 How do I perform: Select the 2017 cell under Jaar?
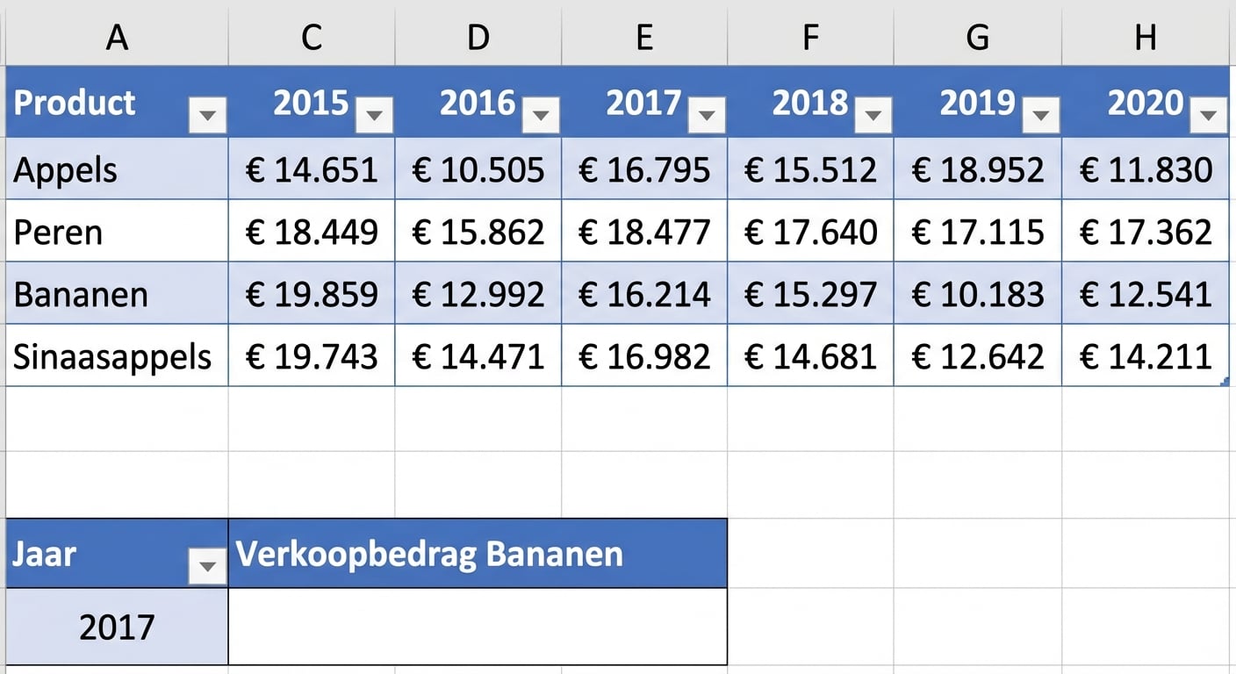[x=117, y=625]
